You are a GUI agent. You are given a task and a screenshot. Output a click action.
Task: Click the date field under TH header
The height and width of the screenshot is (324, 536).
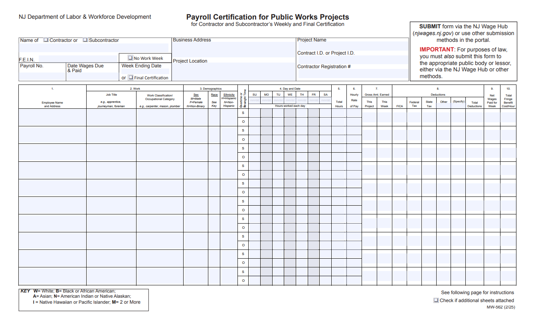302,100
